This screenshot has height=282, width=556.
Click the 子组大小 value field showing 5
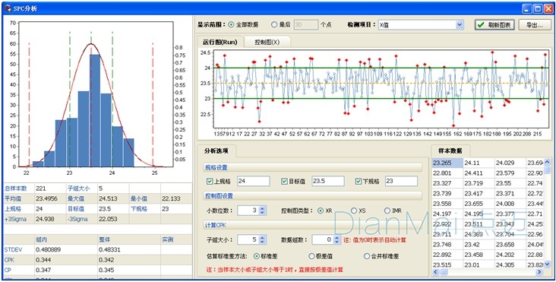click(248, 239)
